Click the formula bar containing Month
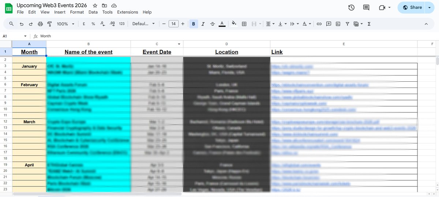Image resolution: width=439 pixels, height=197 pixels. coord(238,36)
